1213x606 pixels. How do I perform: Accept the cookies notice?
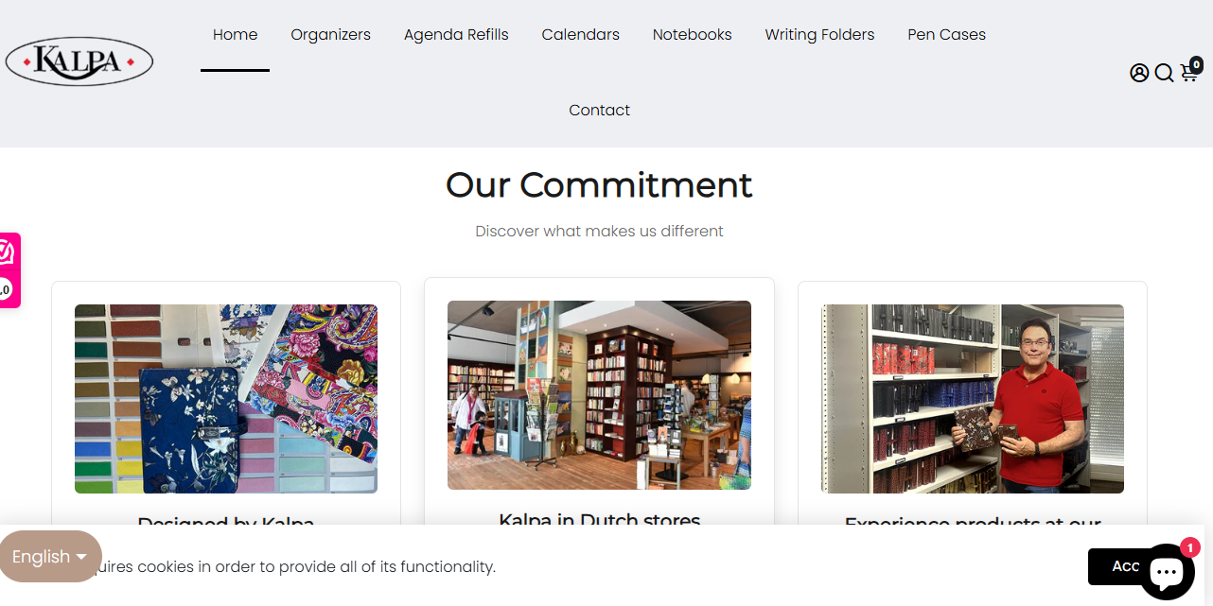(x=1125, y=566)
